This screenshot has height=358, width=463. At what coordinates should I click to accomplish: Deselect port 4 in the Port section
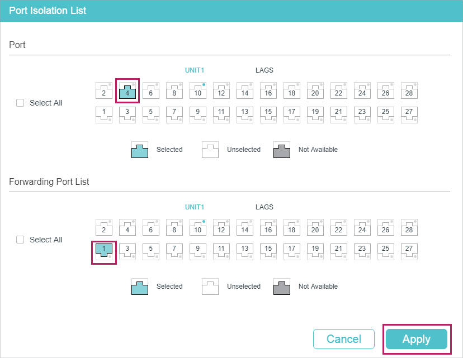[127, 91]
